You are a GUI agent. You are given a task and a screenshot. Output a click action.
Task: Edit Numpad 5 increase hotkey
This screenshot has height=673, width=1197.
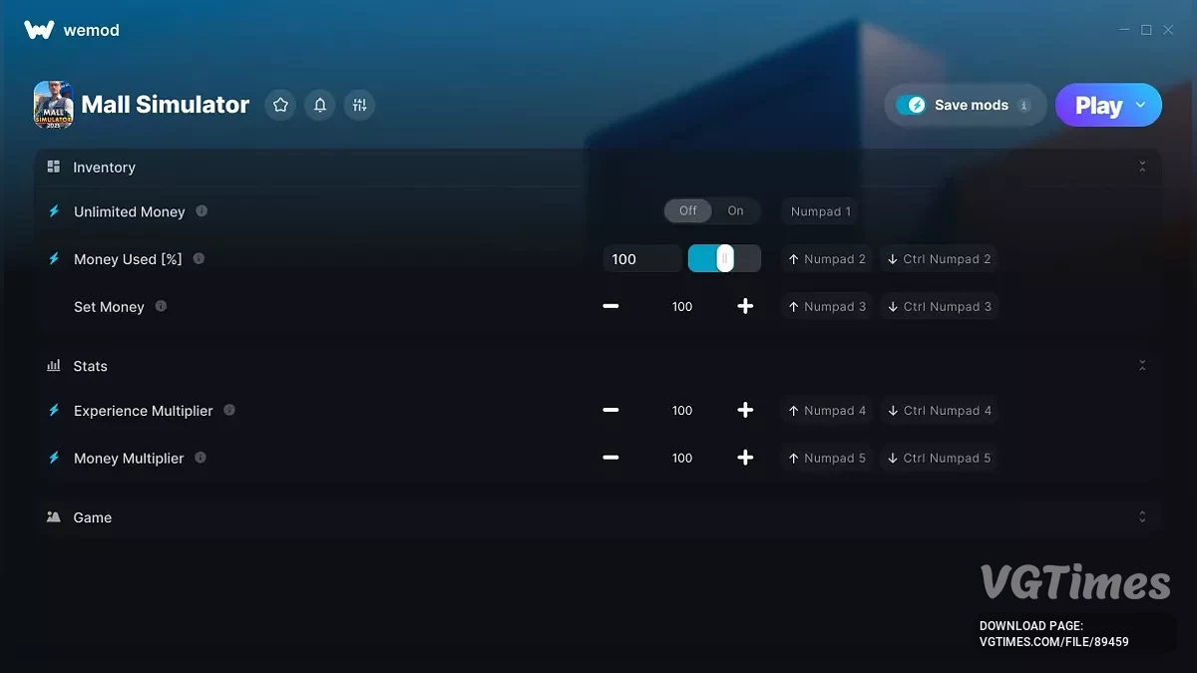coord(827,459)
